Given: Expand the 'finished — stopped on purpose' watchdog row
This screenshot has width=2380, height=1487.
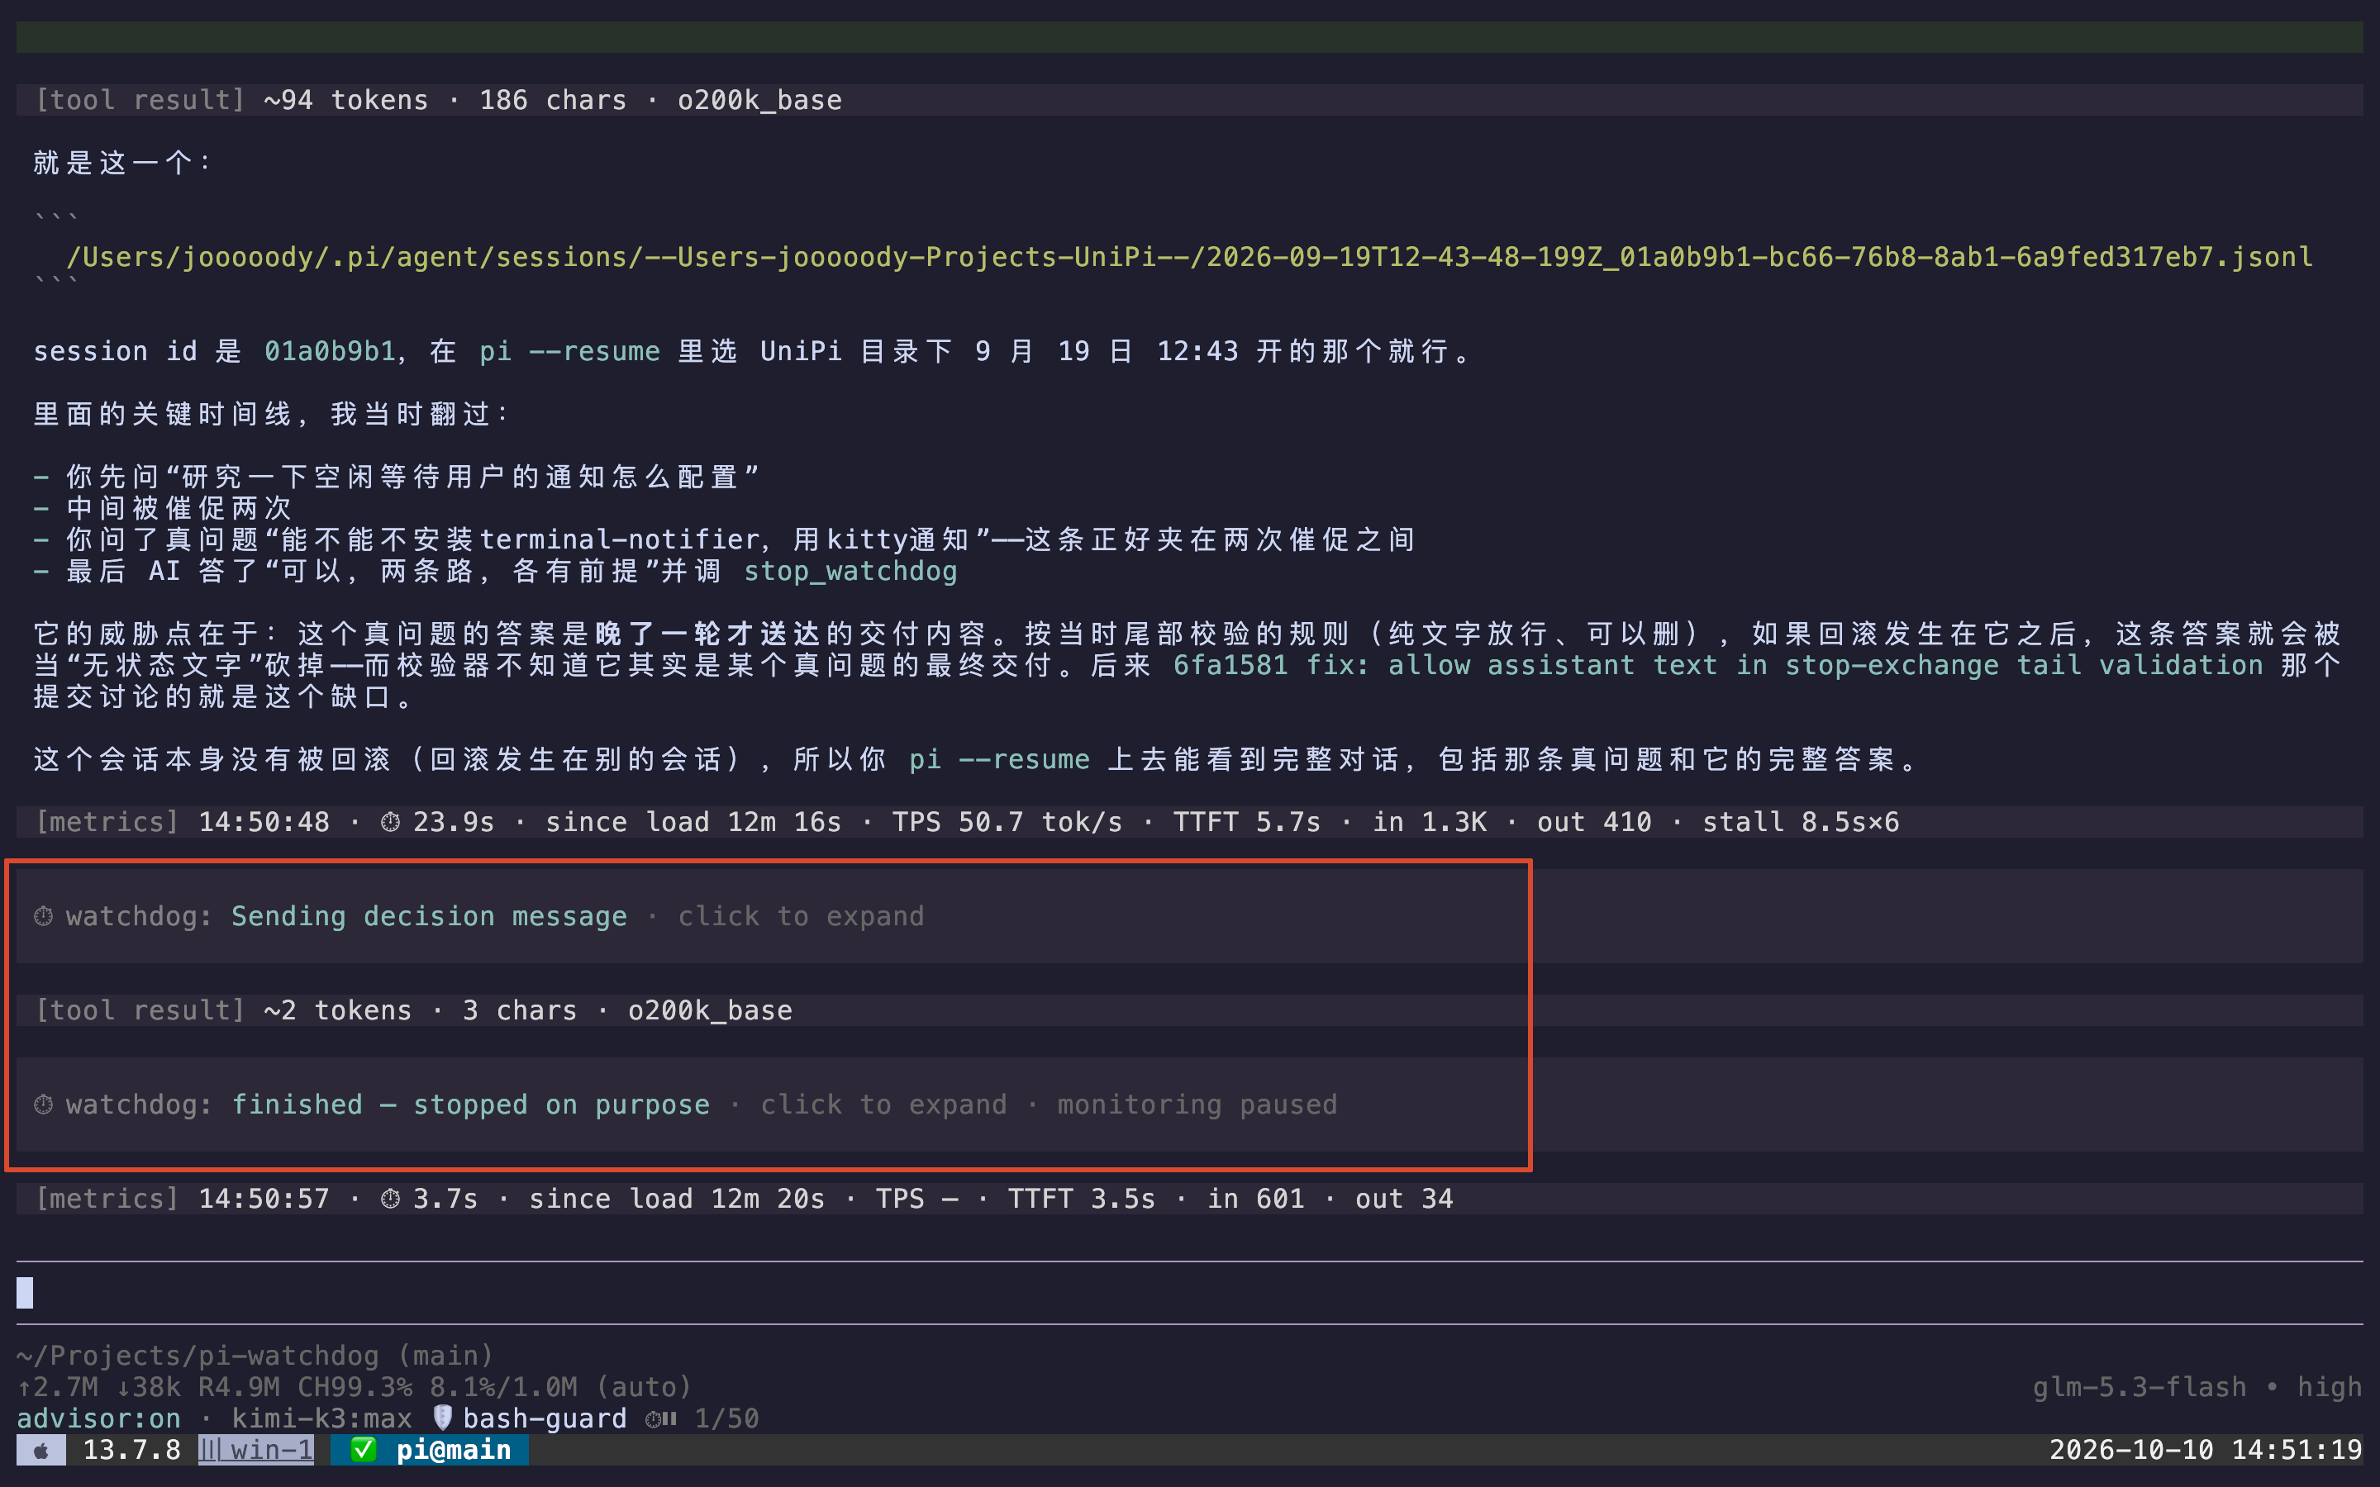Looking at the screenshot, I should (x=1189, y=1105).
